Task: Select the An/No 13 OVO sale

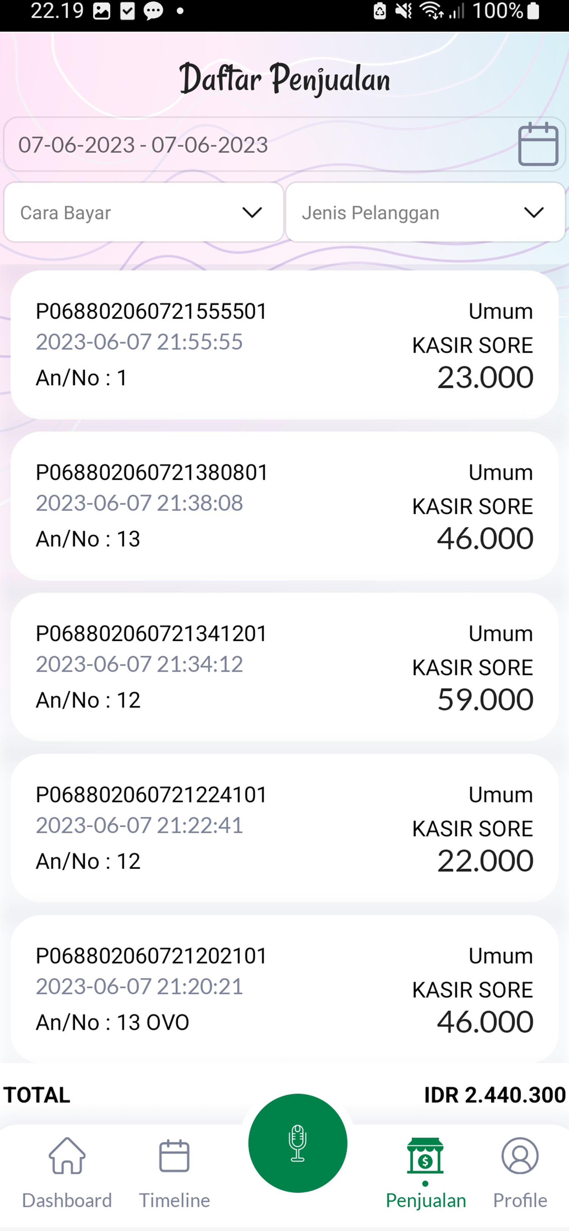Action: click(x=284, y=988)
